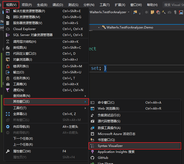Viewport: 184px width, 164px height.
Task: Open the 分析(N) menu
Action: click(89, 5)
